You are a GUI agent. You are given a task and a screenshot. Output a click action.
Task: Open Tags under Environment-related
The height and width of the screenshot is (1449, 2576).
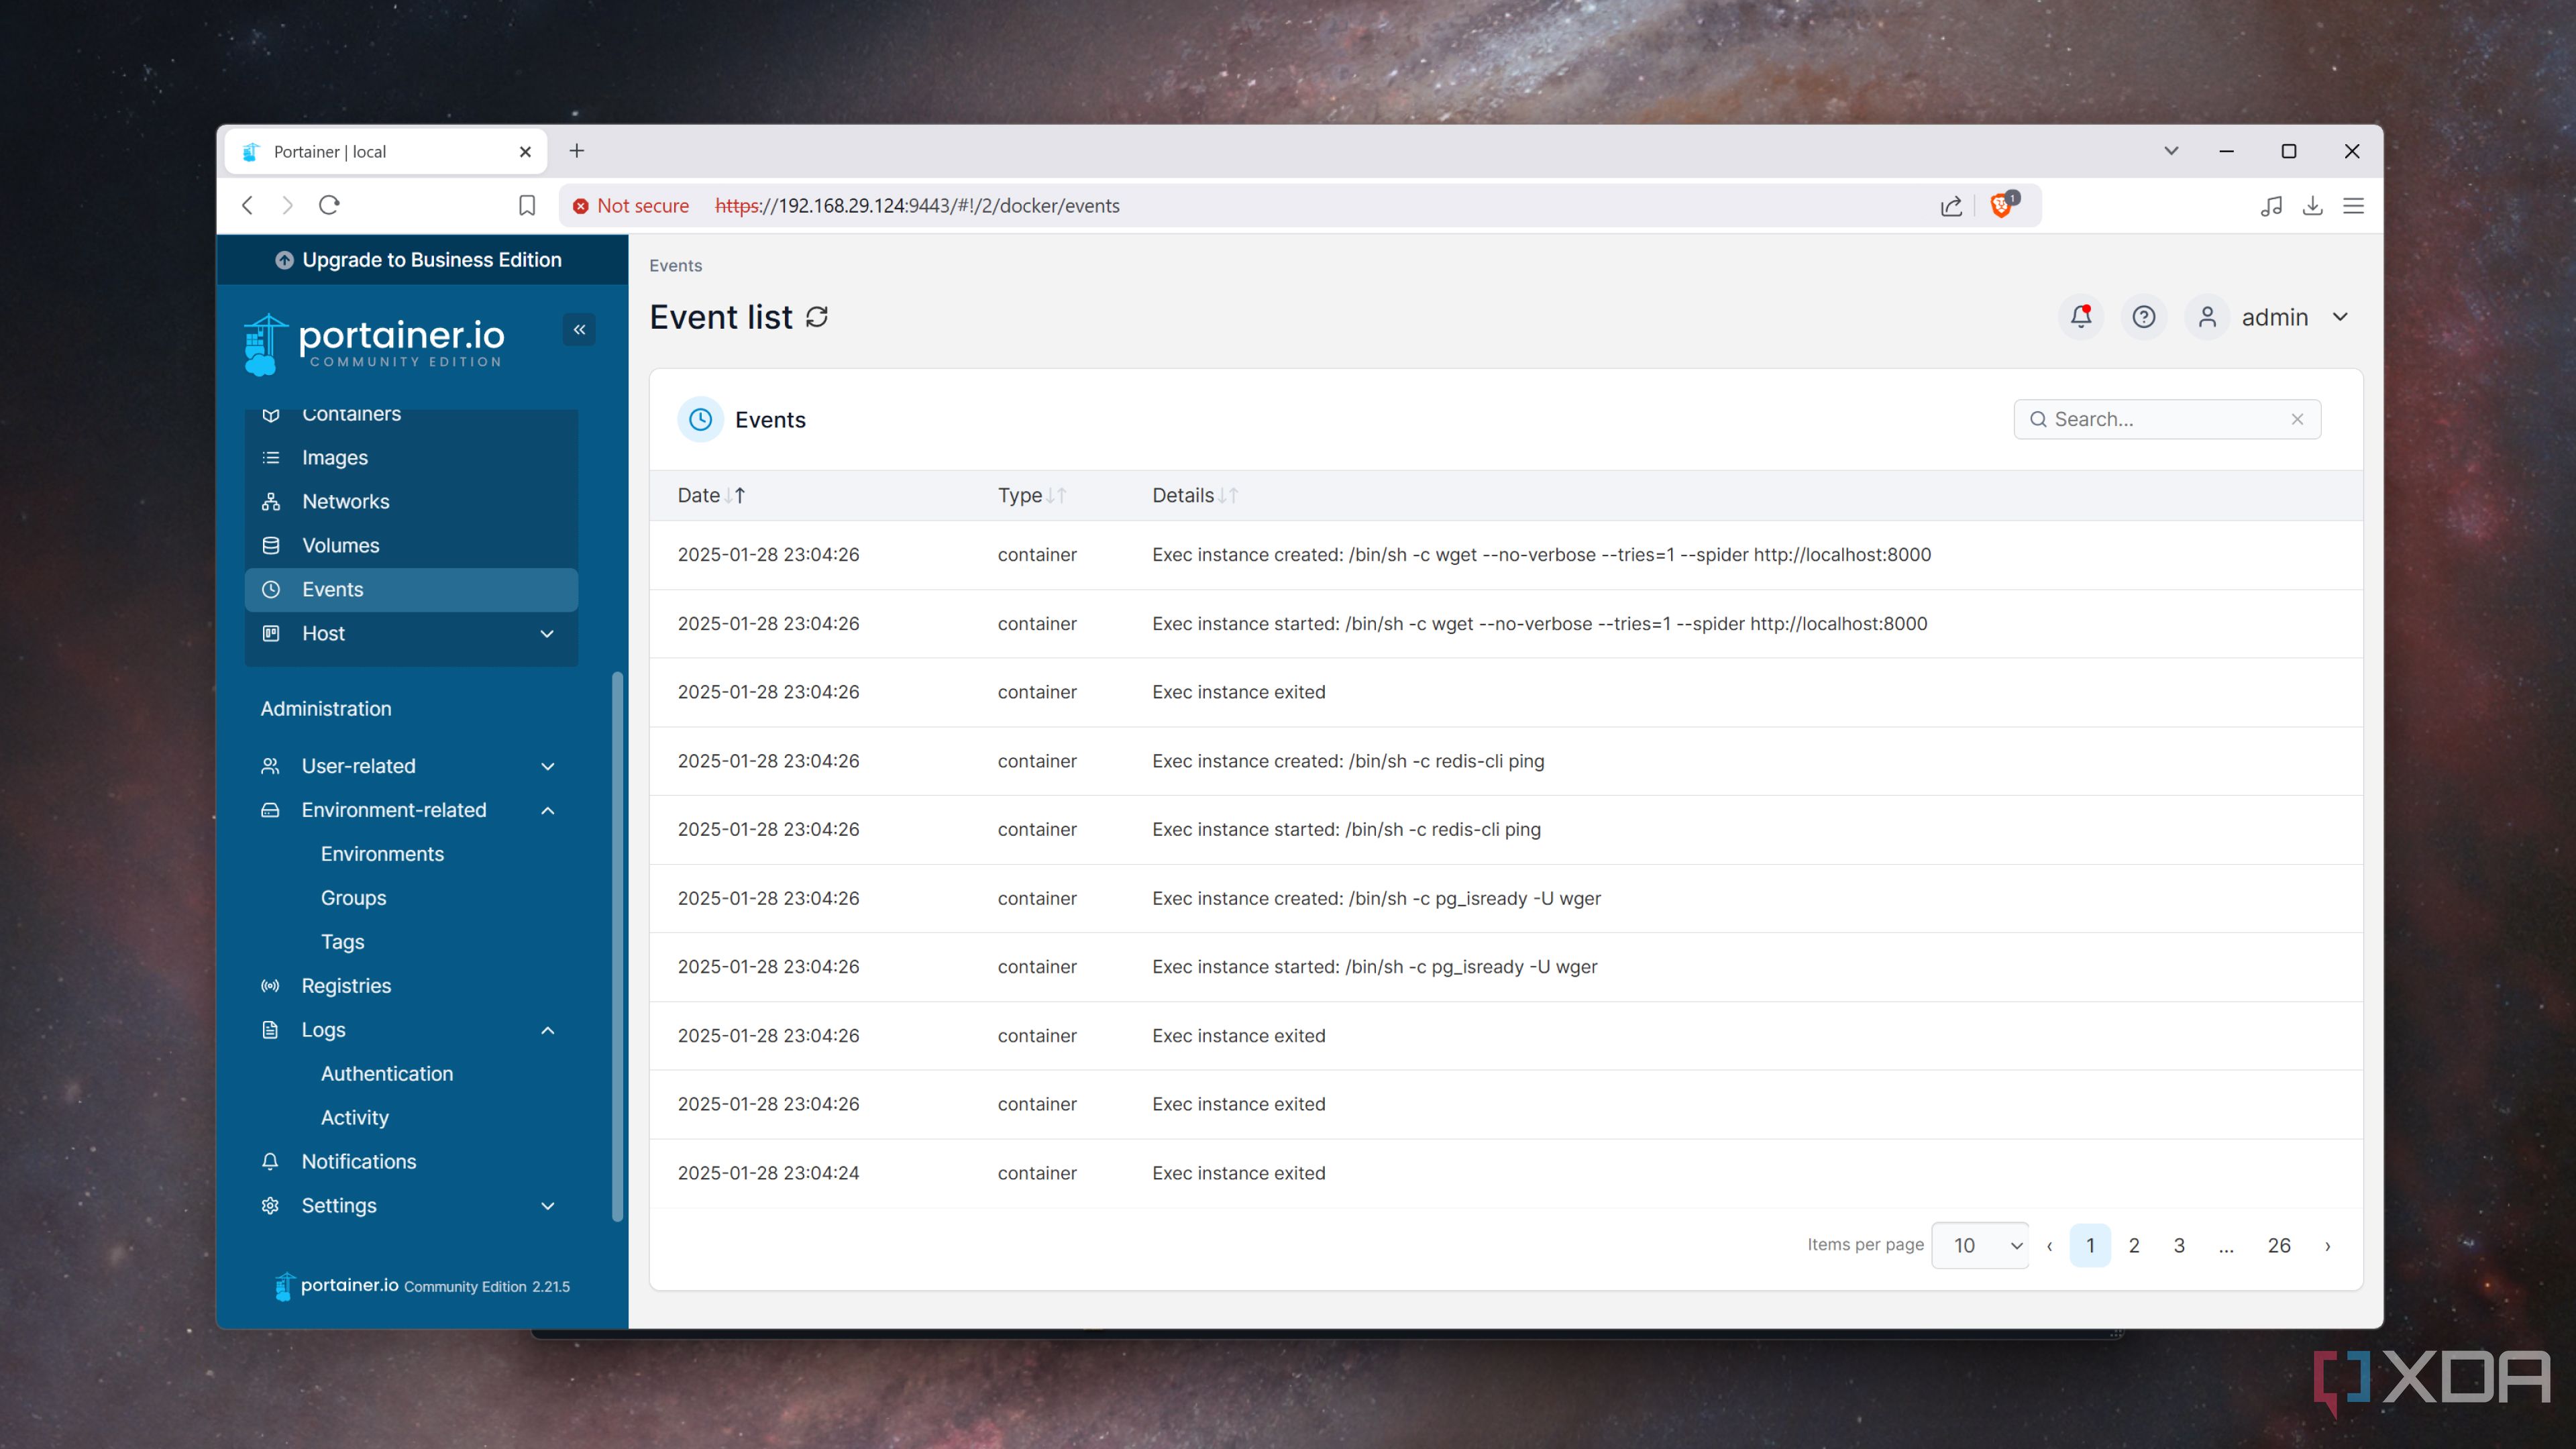click(x=342, y=942)
